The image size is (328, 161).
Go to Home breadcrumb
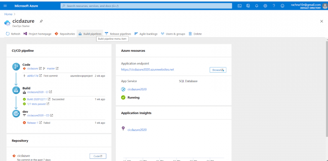[8, 14]
